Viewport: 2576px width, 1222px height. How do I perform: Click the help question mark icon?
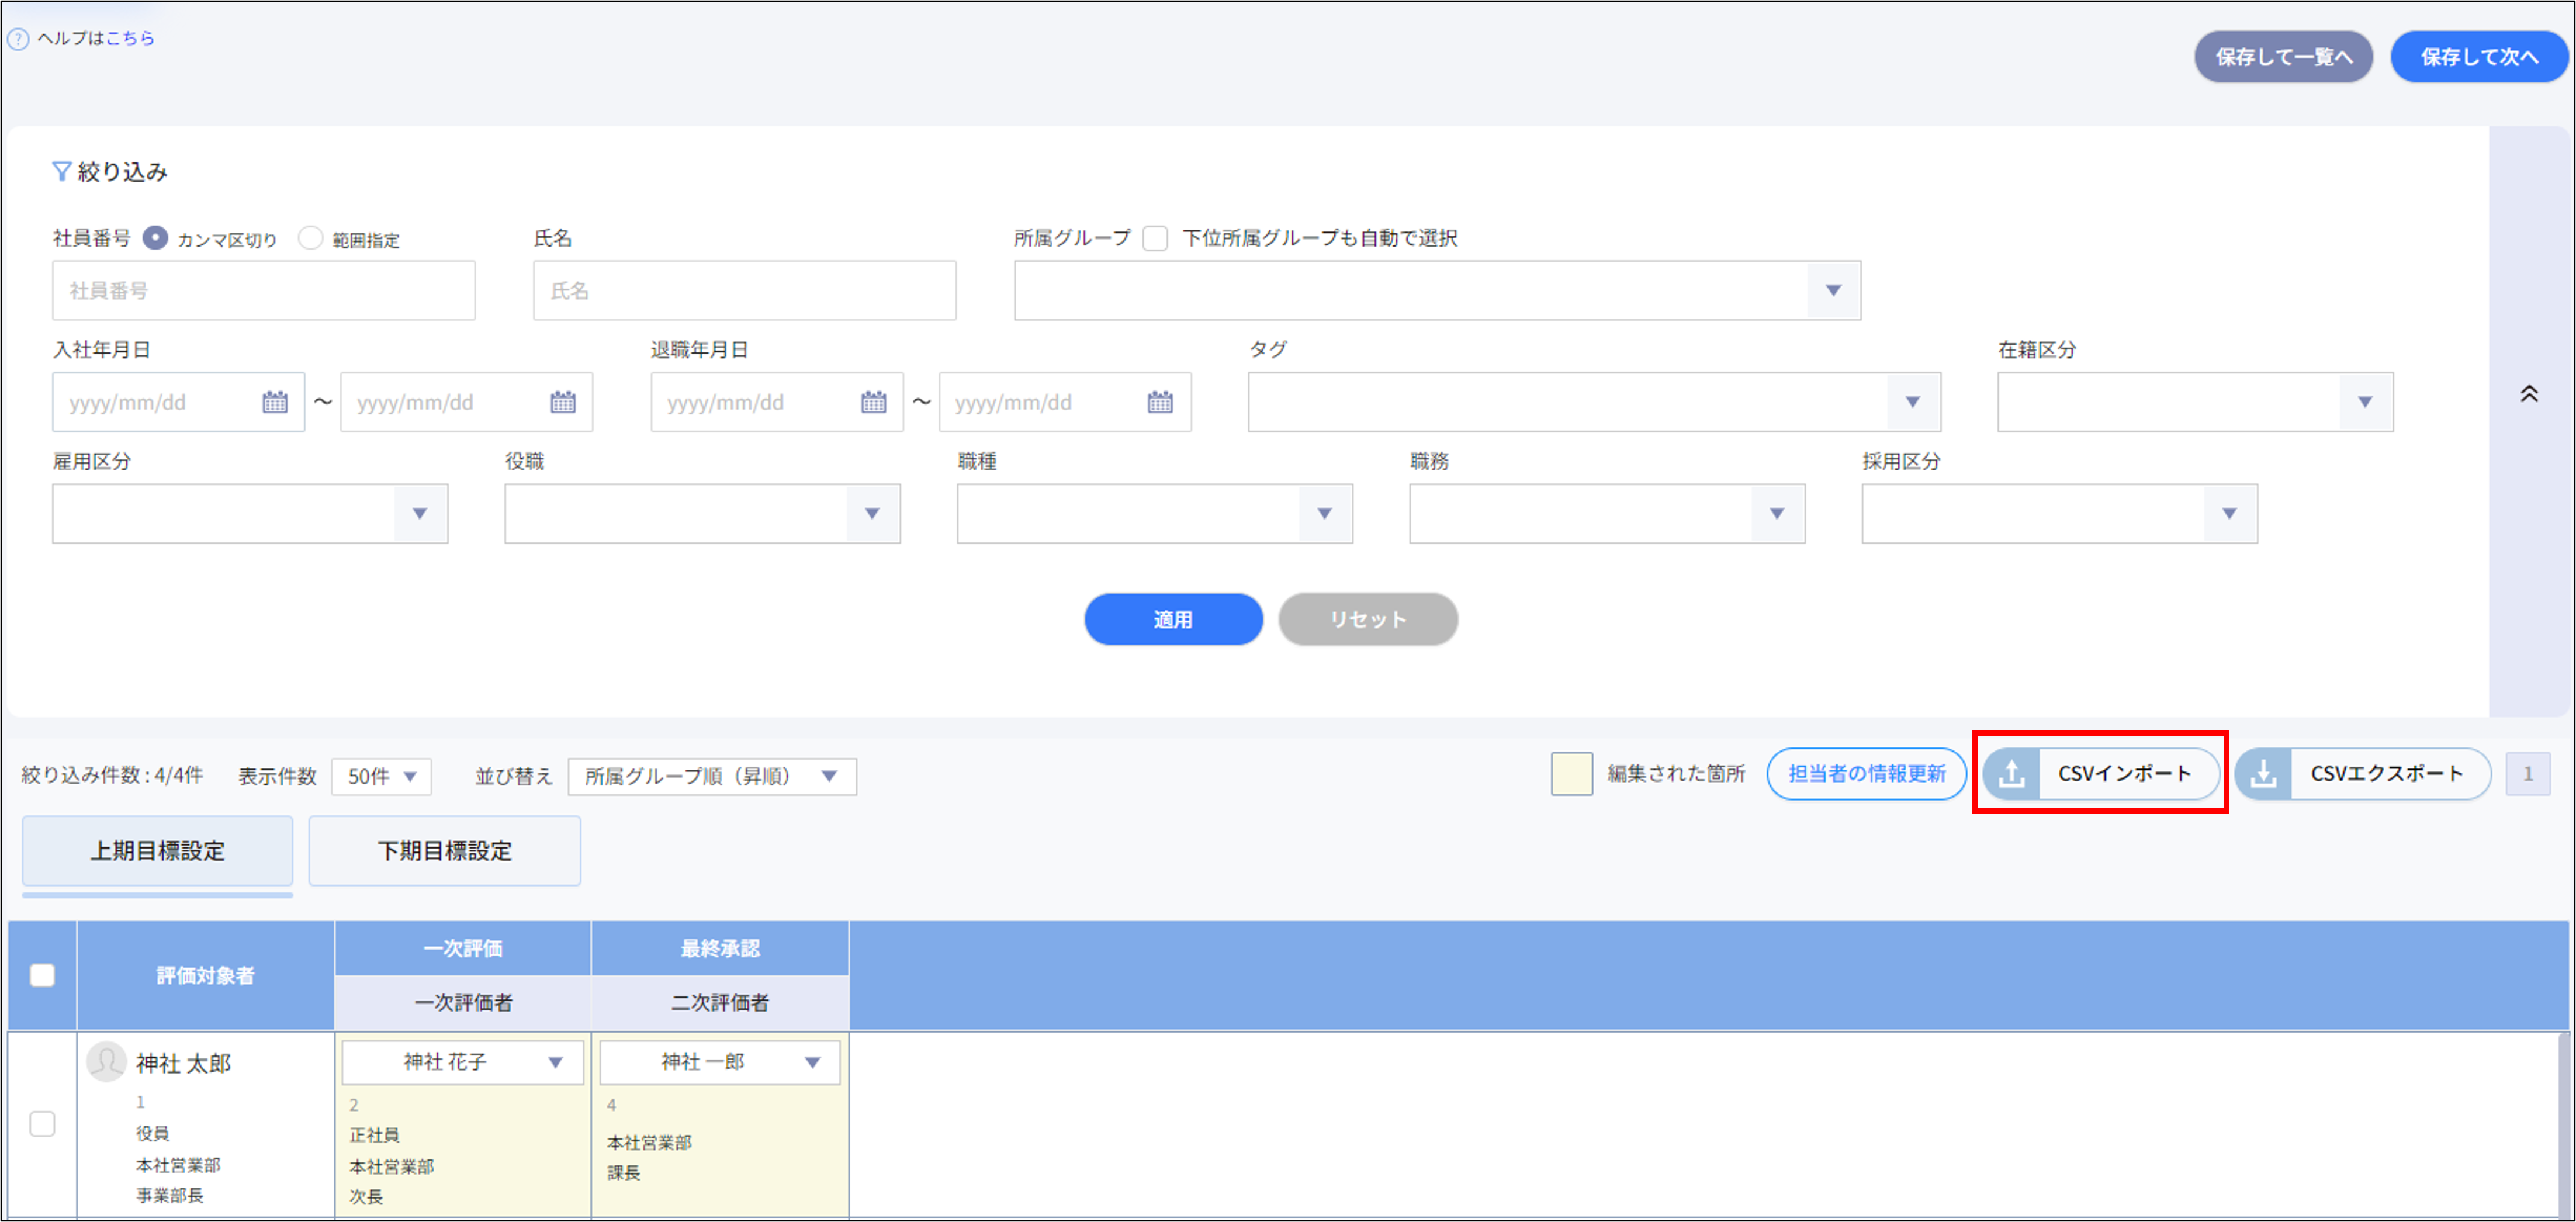pos(18,39)
